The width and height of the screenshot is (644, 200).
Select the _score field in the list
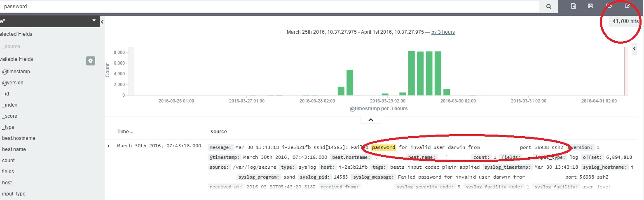coord(9,116)
